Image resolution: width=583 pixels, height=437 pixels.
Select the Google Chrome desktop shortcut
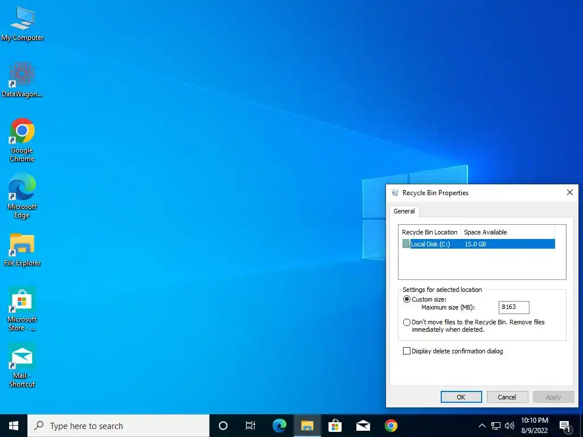point(22,140)
